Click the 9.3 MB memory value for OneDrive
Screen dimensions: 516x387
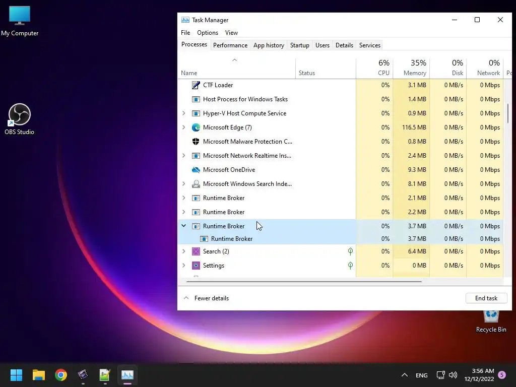(417, 170)
